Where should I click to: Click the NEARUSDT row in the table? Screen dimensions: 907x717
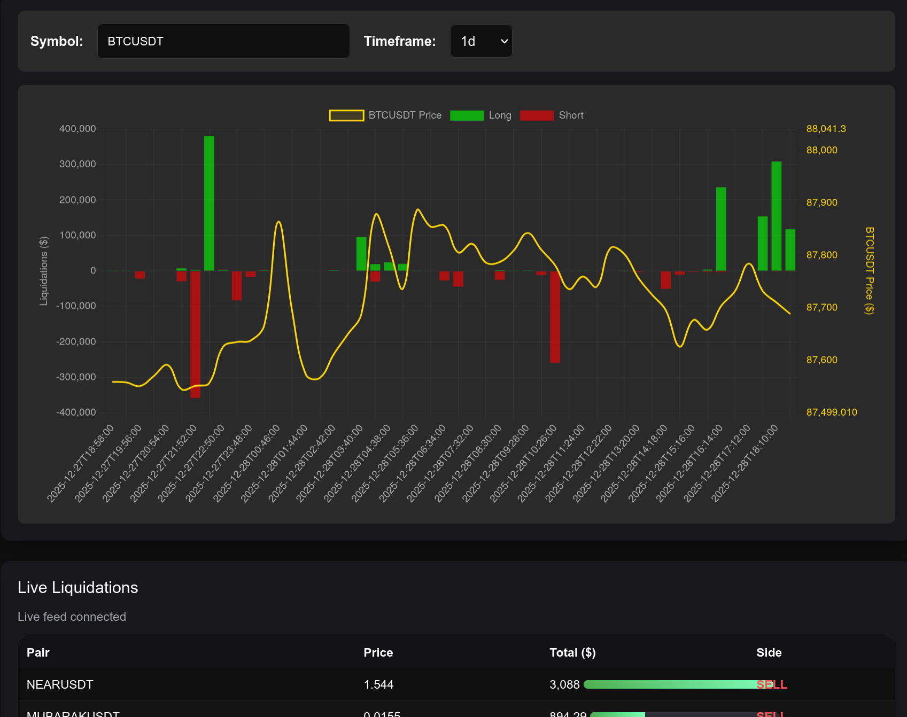click(59, 684)
